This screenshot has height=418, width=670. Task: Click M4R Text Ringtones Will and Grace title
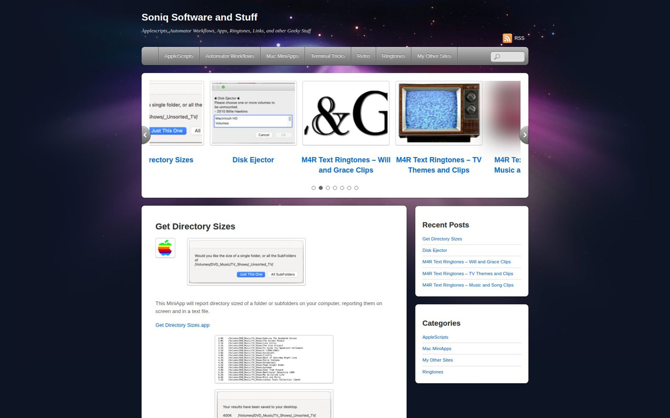coord(346,165)
